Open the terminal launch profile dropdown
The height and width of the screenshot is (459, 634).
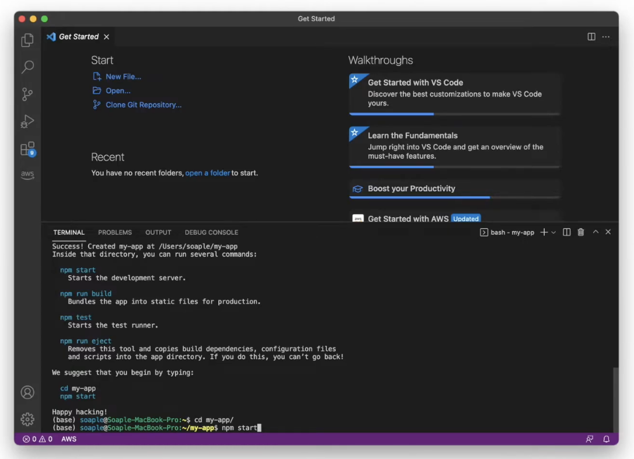click(553, 232)
